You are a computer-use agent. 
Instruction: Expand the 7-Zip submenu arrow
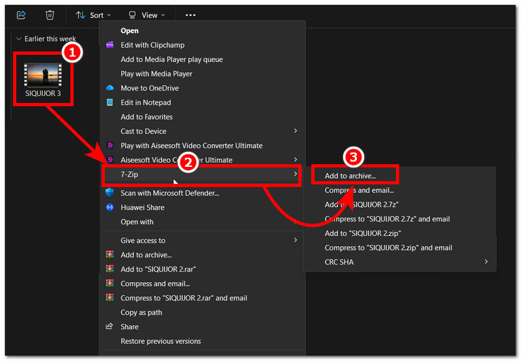pyautogui.click(x=296, y=174)
